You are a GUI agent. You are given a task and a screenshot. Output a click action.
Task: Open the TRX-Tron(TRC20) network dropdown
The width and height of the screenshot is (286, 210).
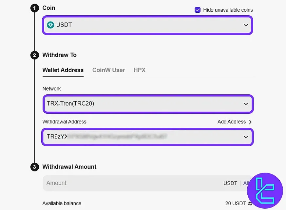tap(148, 104)
